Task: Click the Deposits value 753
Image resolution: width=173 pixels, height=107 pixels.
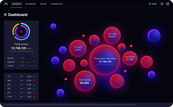Action: tap(22, 62)
